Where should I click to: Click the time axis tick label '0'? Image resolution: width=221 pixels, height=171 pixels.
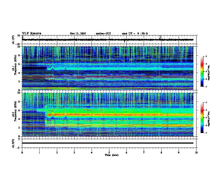22,153
